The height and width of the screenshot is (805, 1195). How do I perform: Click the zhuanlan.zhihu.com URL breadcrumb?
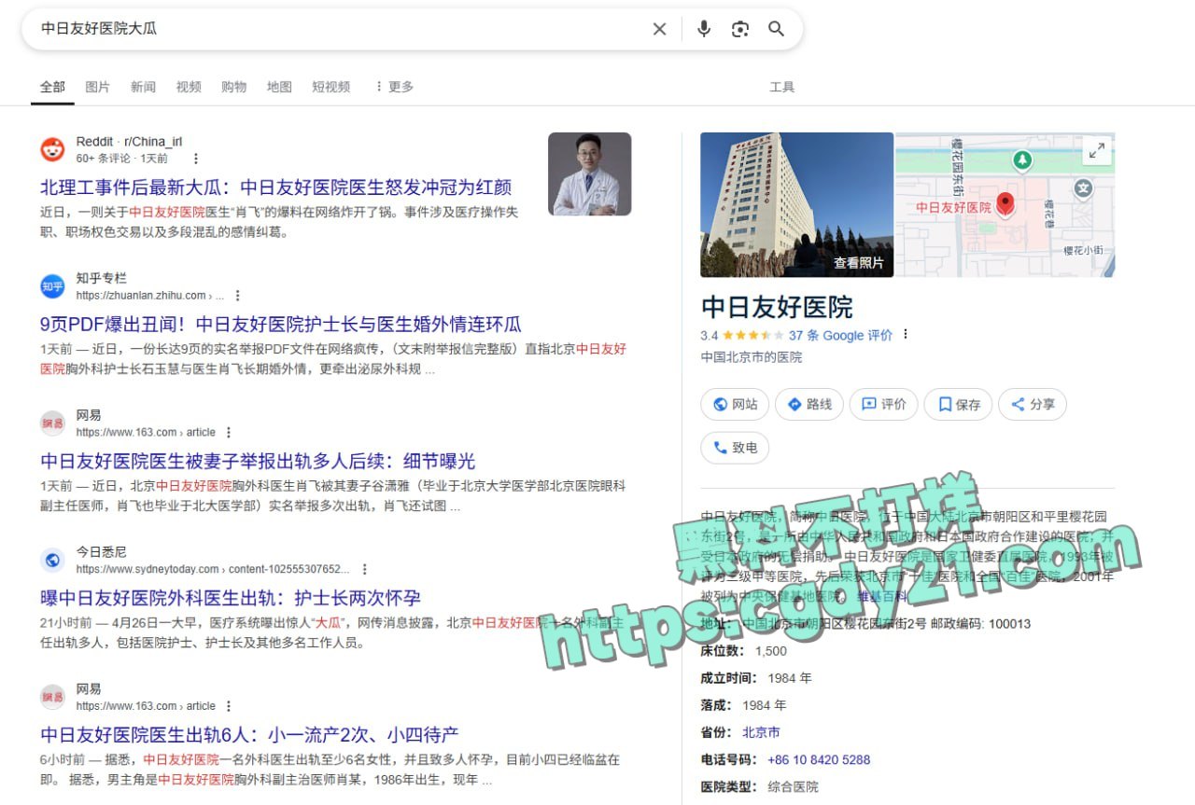pyautogui.click(x=149, y=296)
